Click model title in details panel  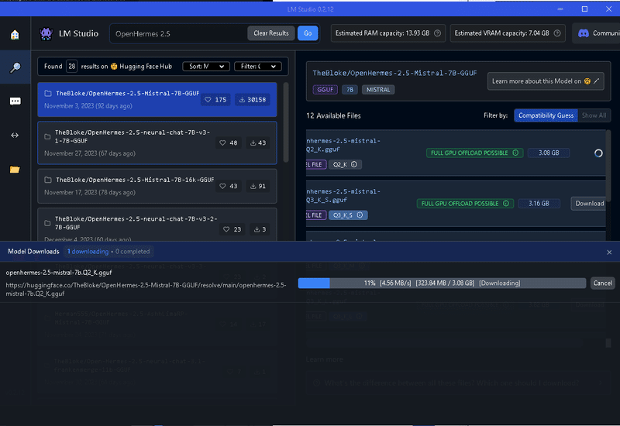394,73
